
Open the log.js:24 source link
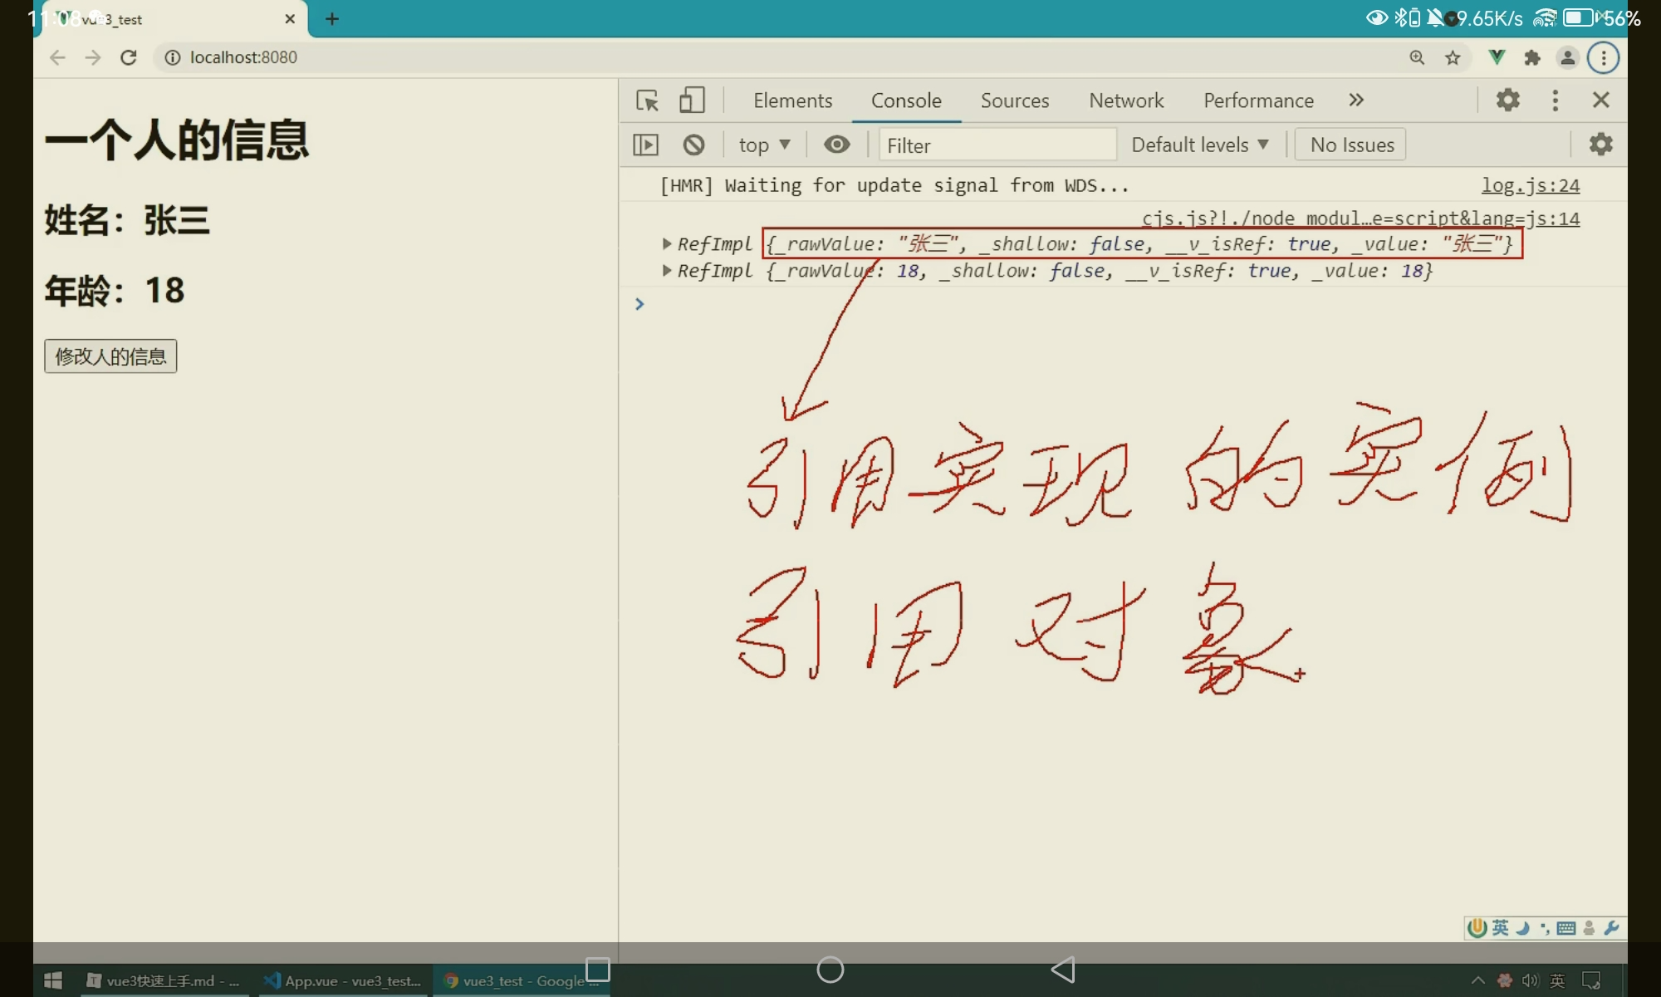[x=1530, y=185]
